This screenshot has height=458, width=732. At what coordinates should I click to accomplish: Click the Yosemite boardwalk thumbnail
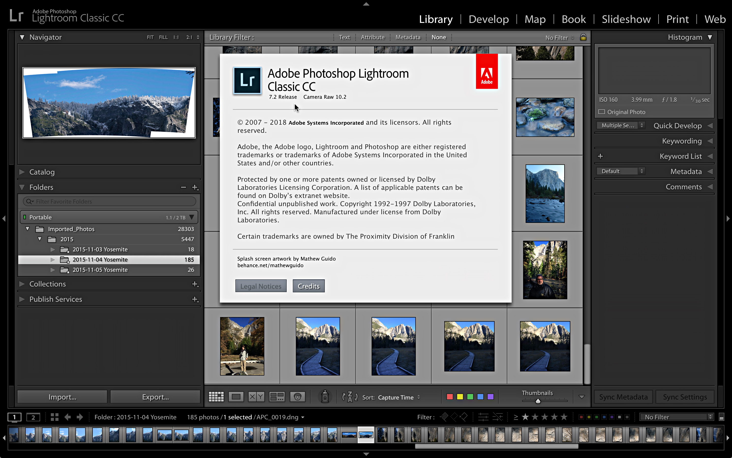pyautogui.click(x=318, y=346)
